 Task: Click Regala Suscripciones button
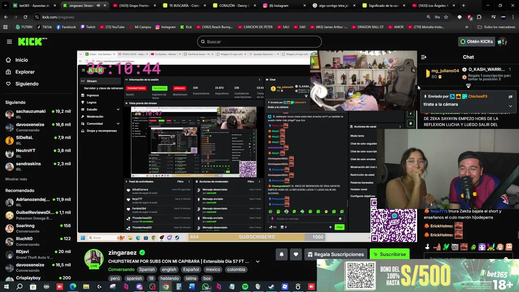[x=336, y=254]
